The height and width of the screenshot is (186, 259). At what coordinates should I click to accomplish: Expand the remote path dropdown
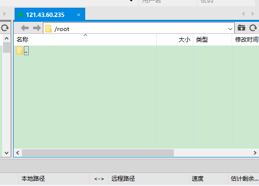230,29
